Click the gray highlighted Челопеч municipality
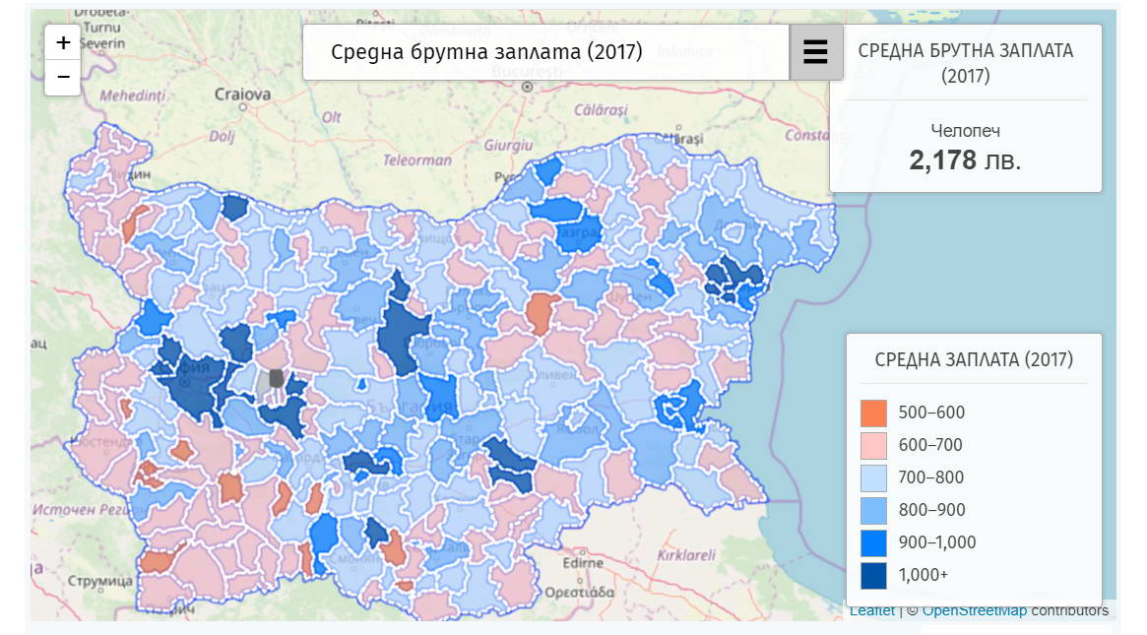1147x635 pixels. 276,378
